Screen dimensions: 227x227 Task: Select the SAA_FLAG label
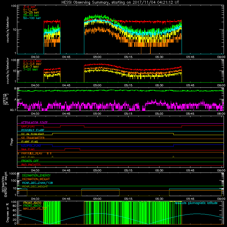[x=28, y=149]
